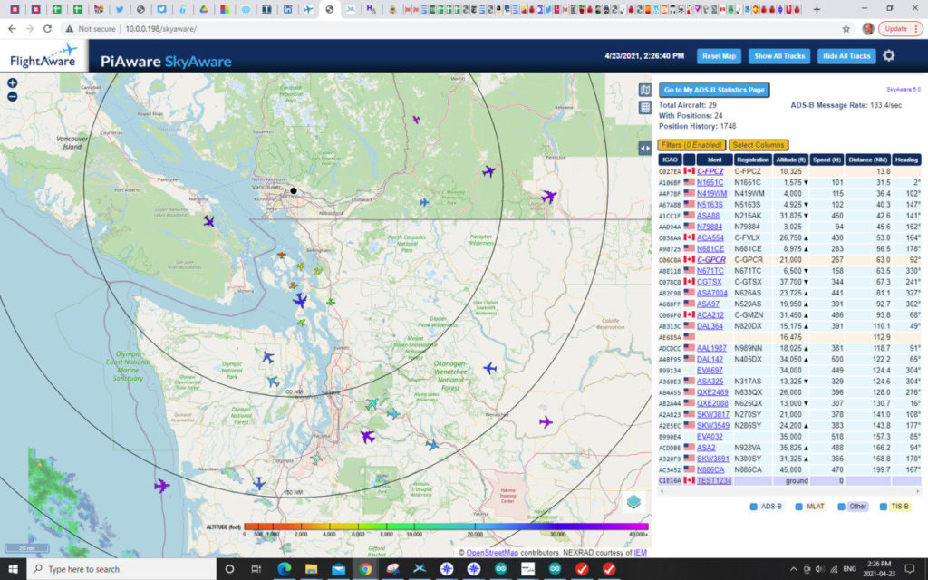Expand the Filters (0 Enabled) panel
This screenshot has width=928, height=580.
[x=691, y=145]
